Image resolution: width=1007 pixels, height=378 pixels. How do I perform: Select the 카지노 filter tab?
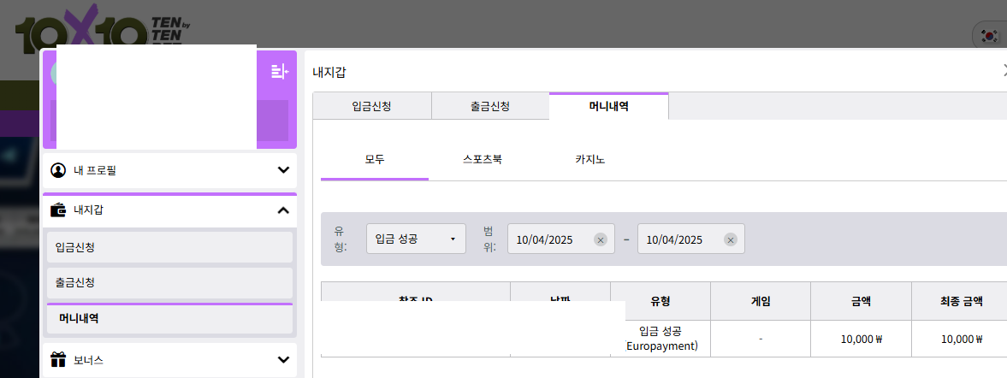click(x=590, y=159)
